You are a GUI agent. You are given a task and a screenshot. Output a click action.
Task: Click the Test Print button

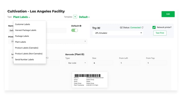click(160, 33)
